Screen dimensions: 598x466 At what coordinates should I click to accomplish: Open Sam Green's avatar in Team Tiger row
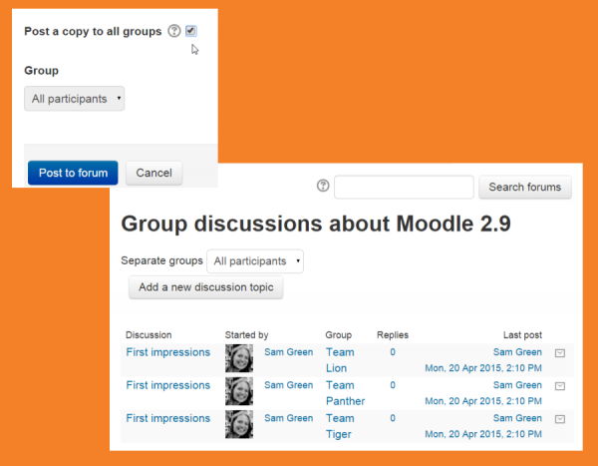239,425
